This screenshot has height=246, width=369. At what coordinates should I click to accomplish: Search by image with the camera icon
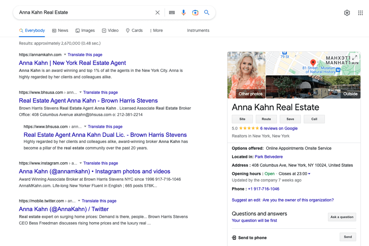coord(195,12)
